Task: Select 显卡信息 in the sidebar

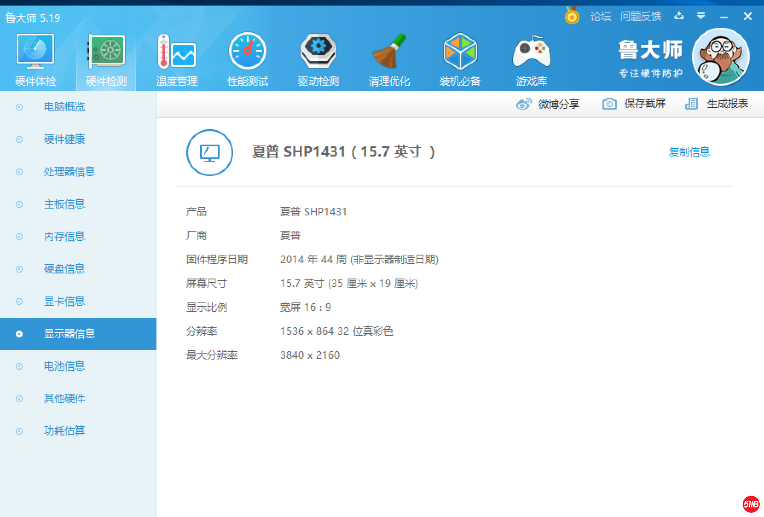Action: pos(64,301)
